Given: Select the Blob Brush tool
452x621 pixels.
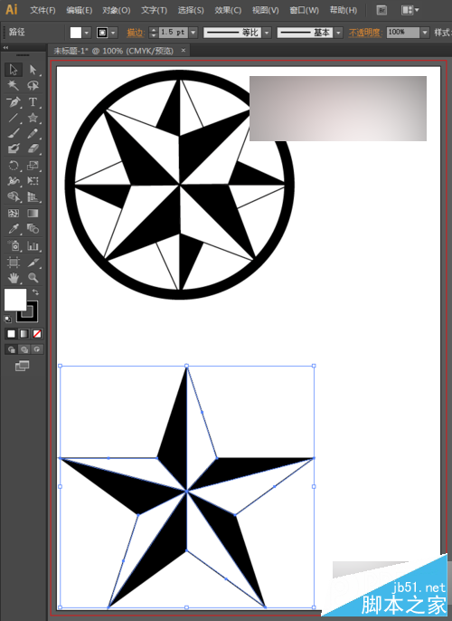Looking at the screenshot, I should click(x=14, y=148).
